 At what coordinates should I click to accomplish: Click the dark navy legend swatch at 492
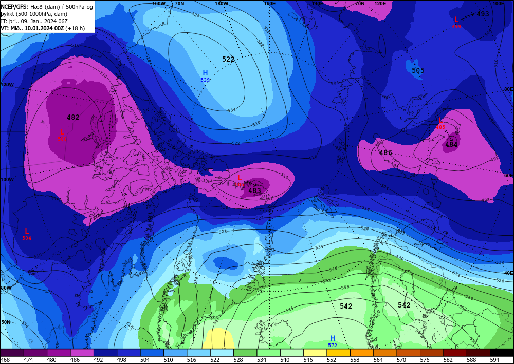(x=105, y=353)
